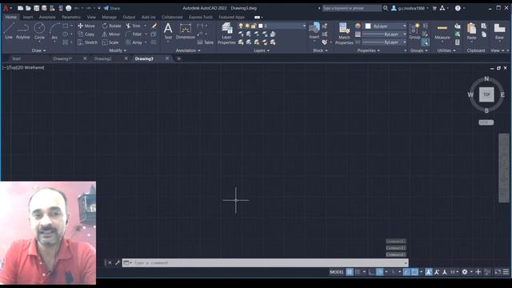Click the Share button
The width and height of the screenshot is (512, 288).
112,8
